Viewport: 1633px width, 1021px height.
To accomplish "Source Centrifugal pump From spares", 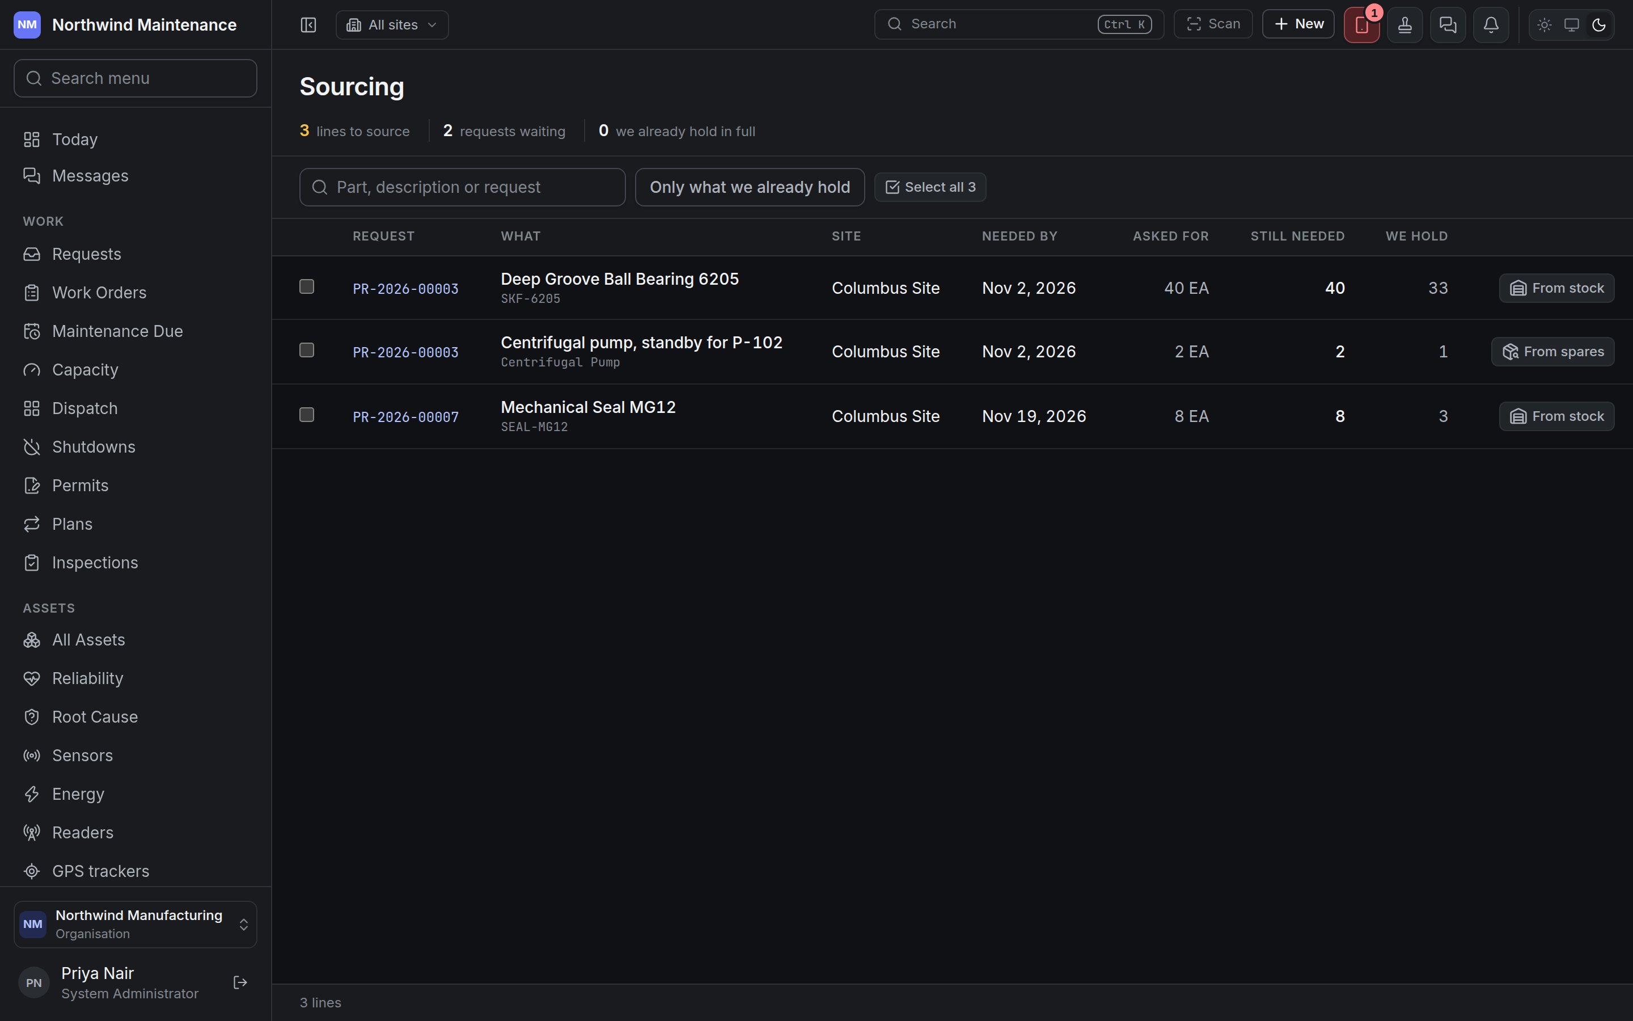I will (1552, 352).
